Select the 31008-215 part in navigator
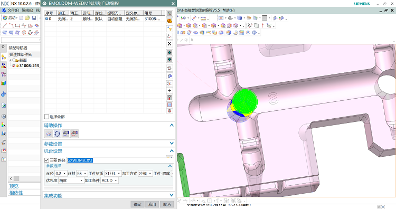Screen dimensions: 396x209 [29, 65]
